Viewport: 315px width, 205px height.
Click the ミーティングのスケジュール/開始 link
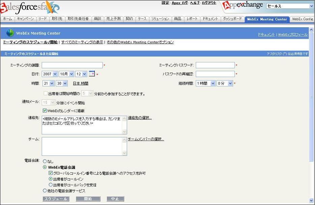[x=30, y=42]
